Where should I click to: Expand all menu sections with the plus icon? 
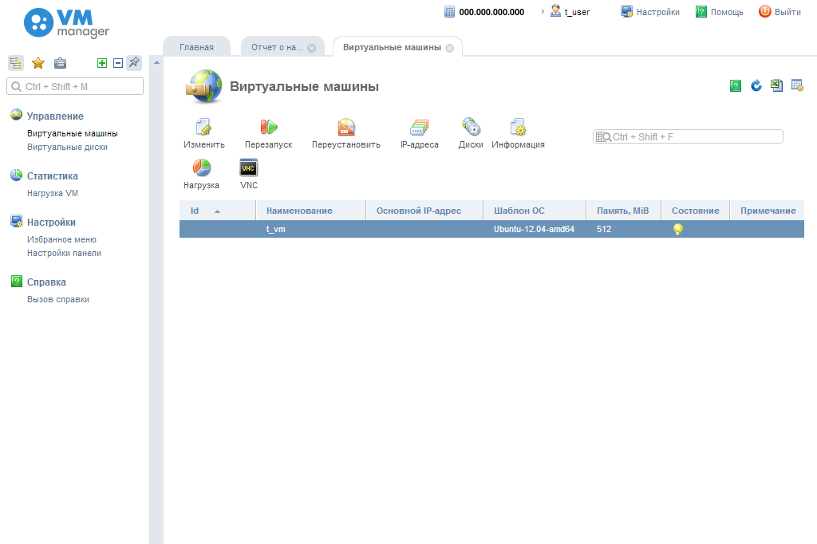[x=102, y=63]
